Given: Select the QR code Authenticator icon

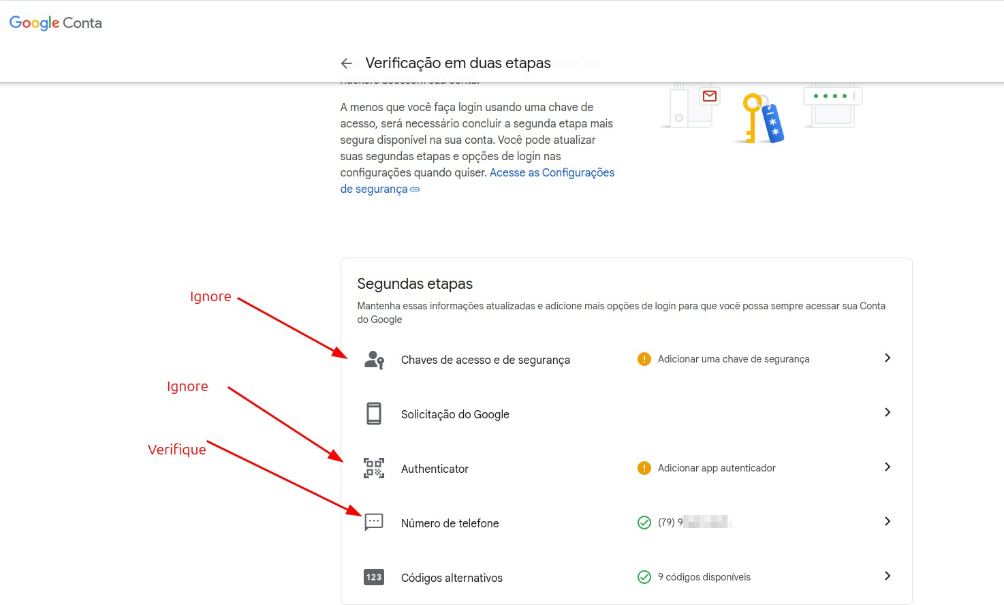Looking at the screenshot, I should pyautogui.click(x=374, y=468).
